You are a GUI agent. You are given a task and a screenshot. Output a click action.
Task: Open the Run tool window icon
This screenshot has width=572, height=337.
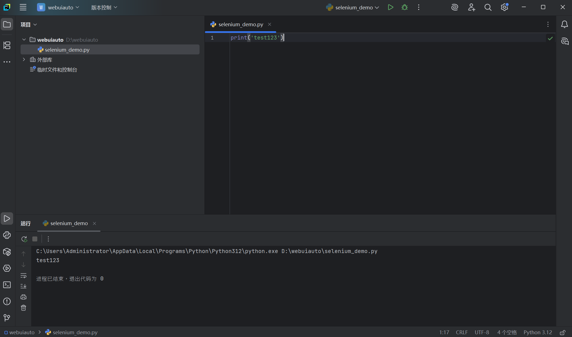(7, 219)
